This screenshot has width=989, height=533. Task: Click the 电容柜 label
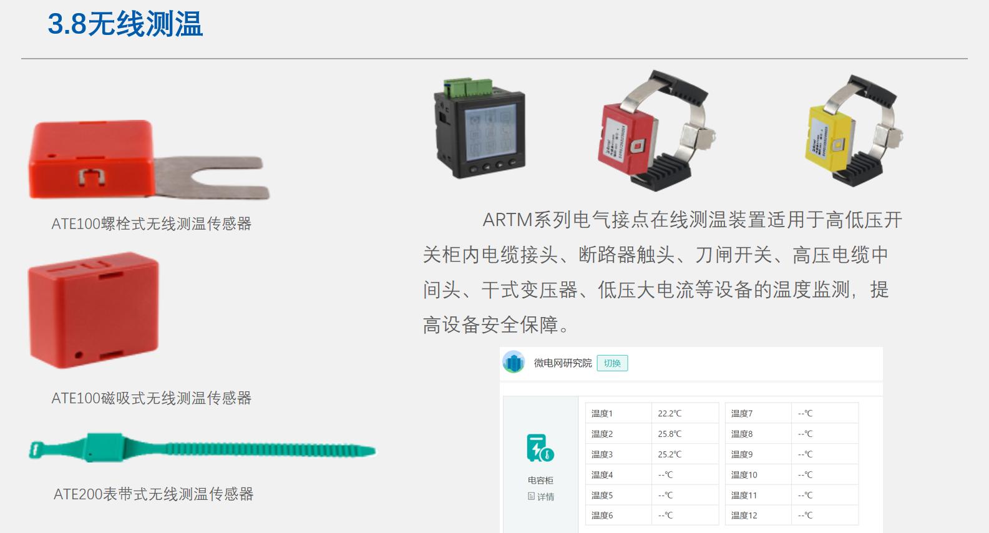540,481
